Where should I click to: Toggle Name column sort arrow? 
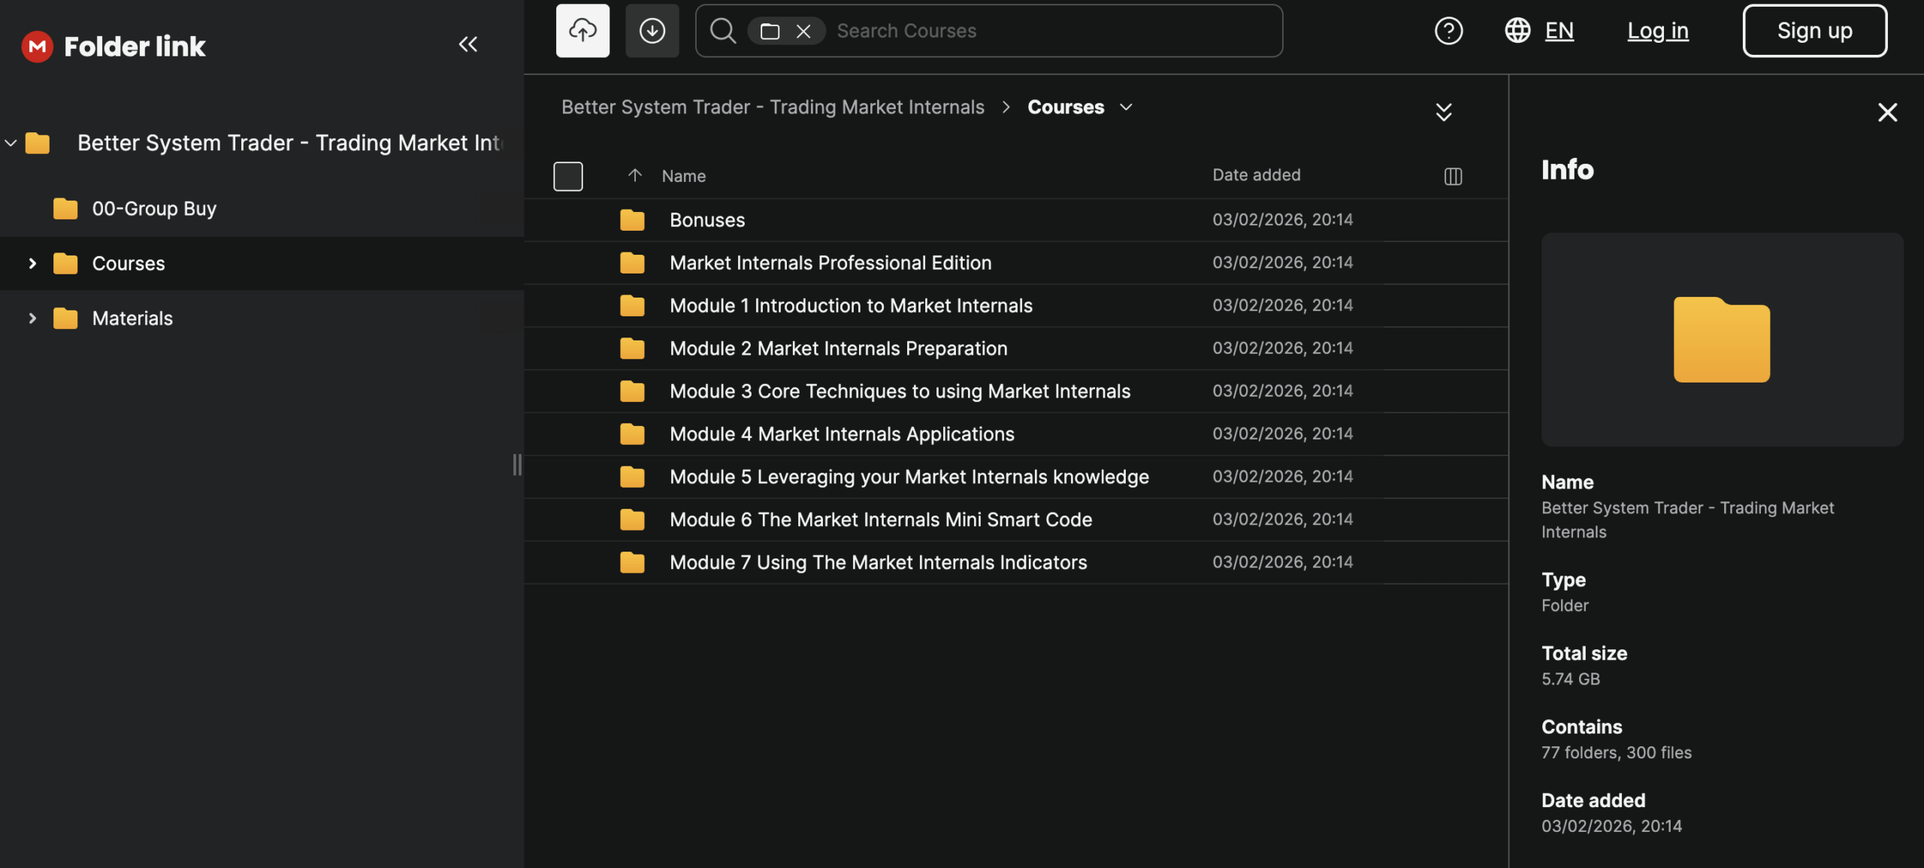click(635, 175)
